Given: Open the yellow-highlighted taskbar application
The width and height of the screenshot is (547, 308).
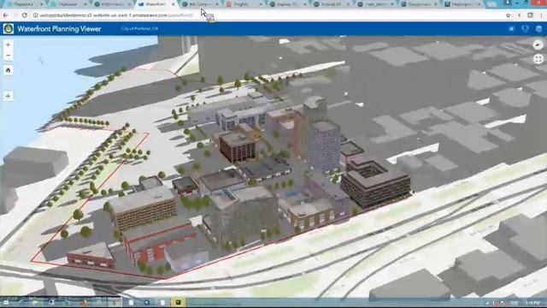Looking at the screenshot, I should click(x=178, y=302).
